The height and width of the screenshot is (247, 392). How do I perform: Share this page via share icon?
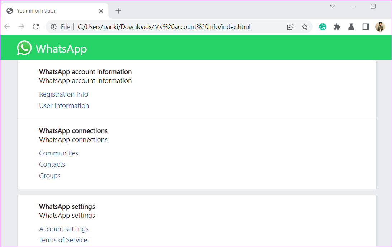pos(290,27)
